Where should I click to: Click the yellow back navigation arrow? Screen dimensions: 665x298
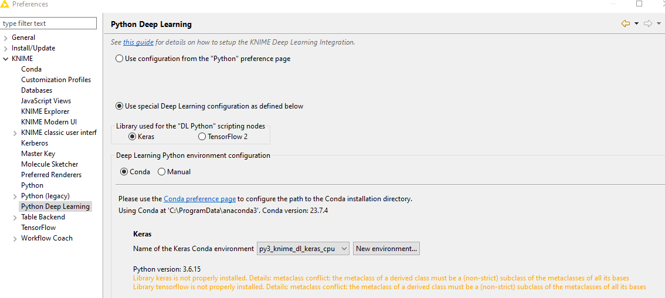point(625,24)
